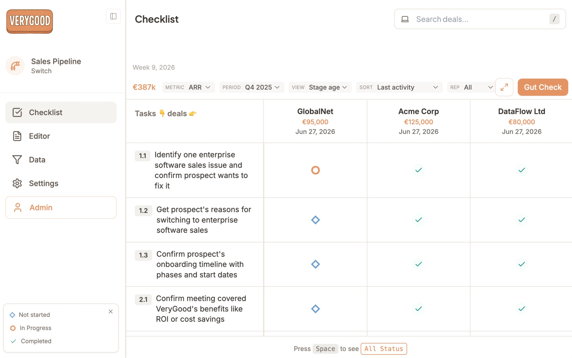Go to the Admin section
572x358 pixels.
[61, 208]
